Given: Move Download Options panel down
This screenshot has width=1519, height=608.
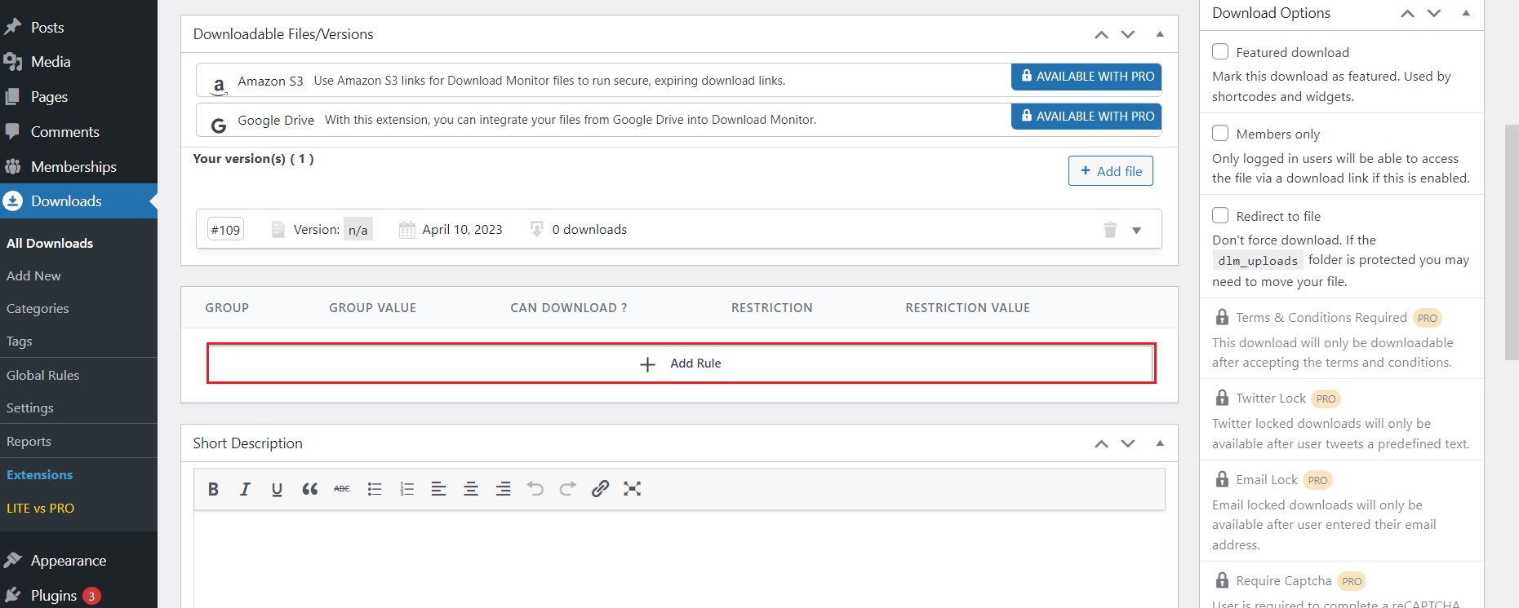Looking at the screenshot, I should coord(1434,13).
